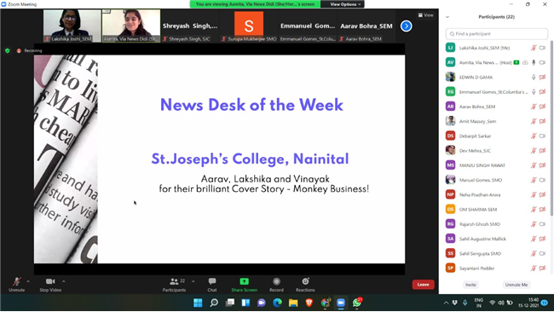Open Microsoft Edge from the taskbar
Image resolution: width=554 pixels, height=312 pixels.
pyautogui.click(x=277, y=303)
